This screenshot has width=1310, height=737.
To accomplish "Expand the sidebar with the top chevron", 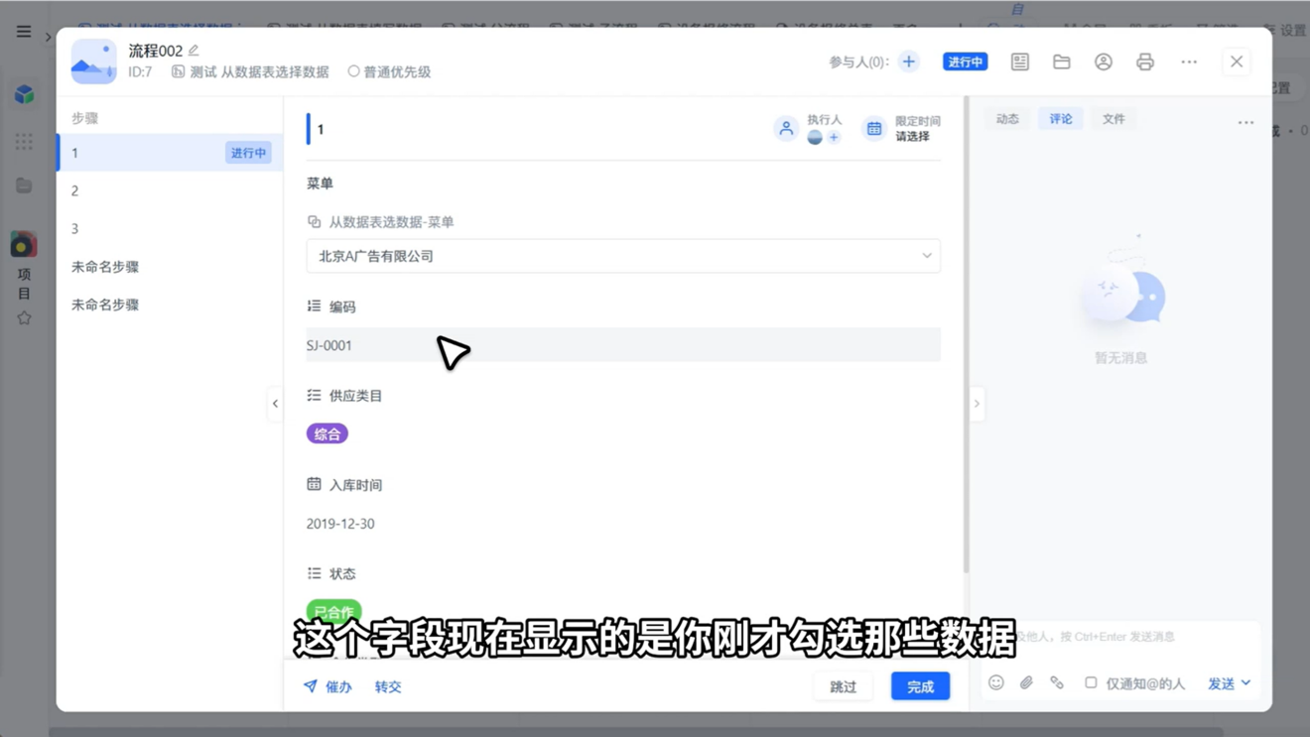I will coord(48,37).
